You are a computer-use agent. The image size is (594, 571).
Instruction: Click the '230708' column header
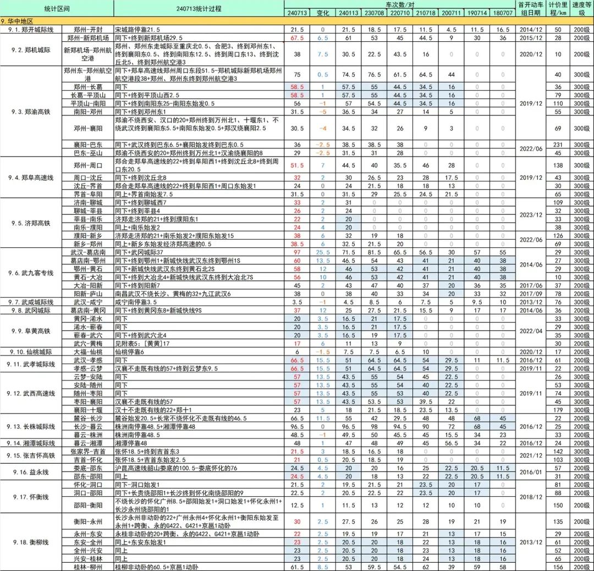(375, 13)
